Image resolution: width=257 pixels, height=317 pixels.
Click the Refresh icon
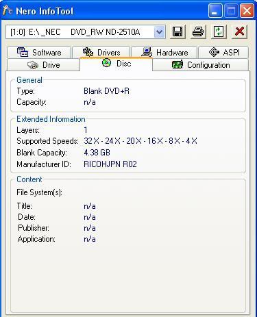click(219, 31)
